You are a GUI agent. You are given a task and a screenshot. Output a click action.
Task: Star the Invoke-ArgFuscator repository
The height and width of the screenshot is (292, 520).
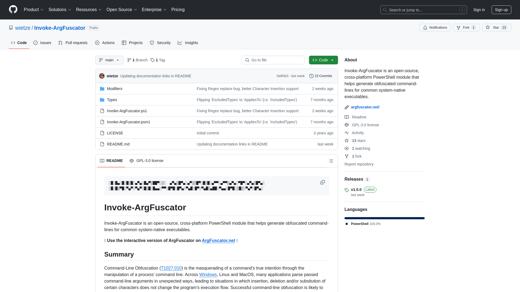[x=496, y=28]
